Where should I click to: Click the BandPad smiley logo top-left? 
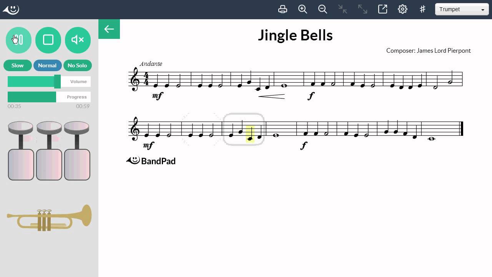click(11, 9)
